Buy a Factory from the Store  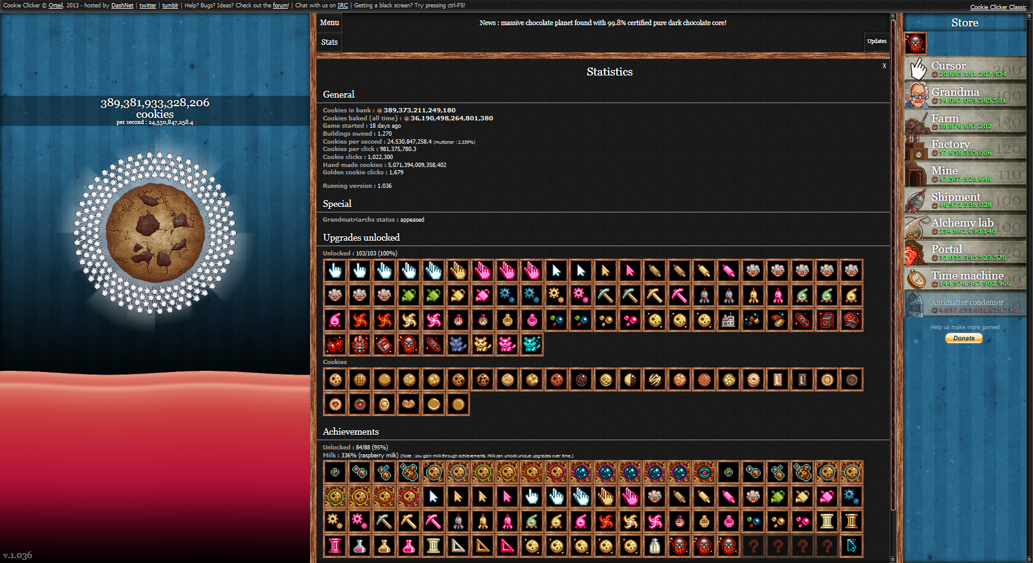click(965, 148)
